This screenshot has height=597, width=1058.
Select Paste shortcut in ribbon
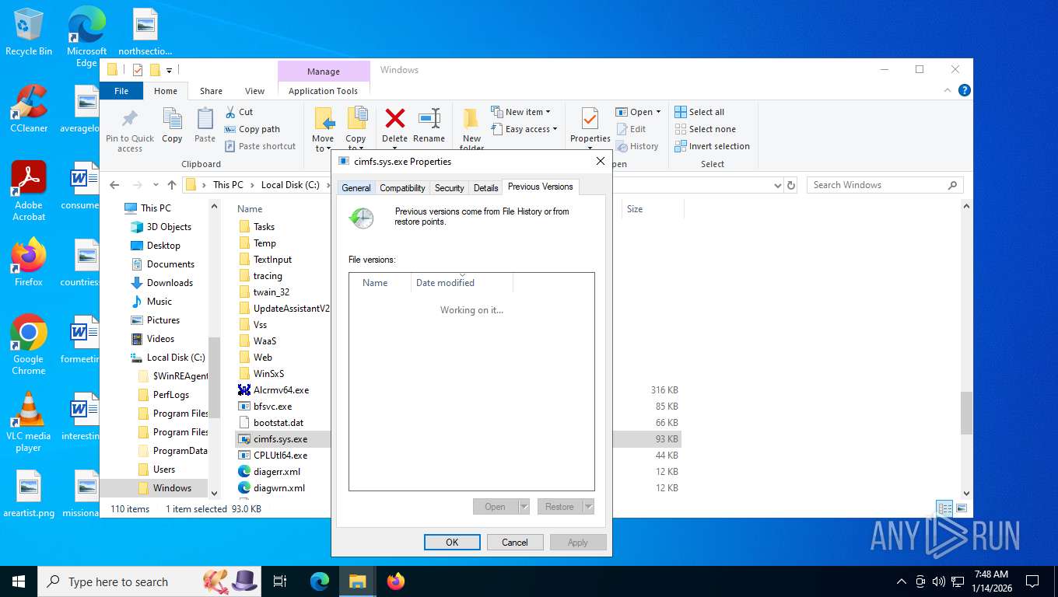tap(261, 146)
